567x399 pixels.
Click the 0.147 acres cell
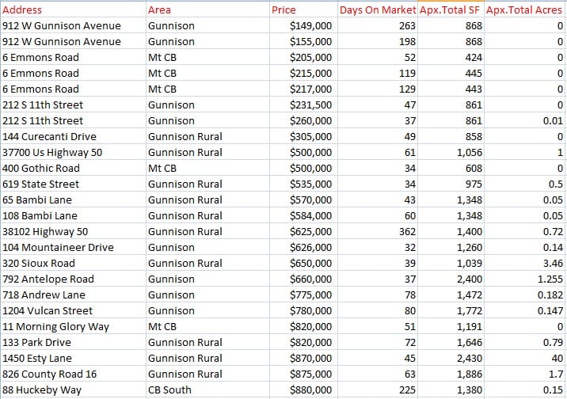(525, 311)
